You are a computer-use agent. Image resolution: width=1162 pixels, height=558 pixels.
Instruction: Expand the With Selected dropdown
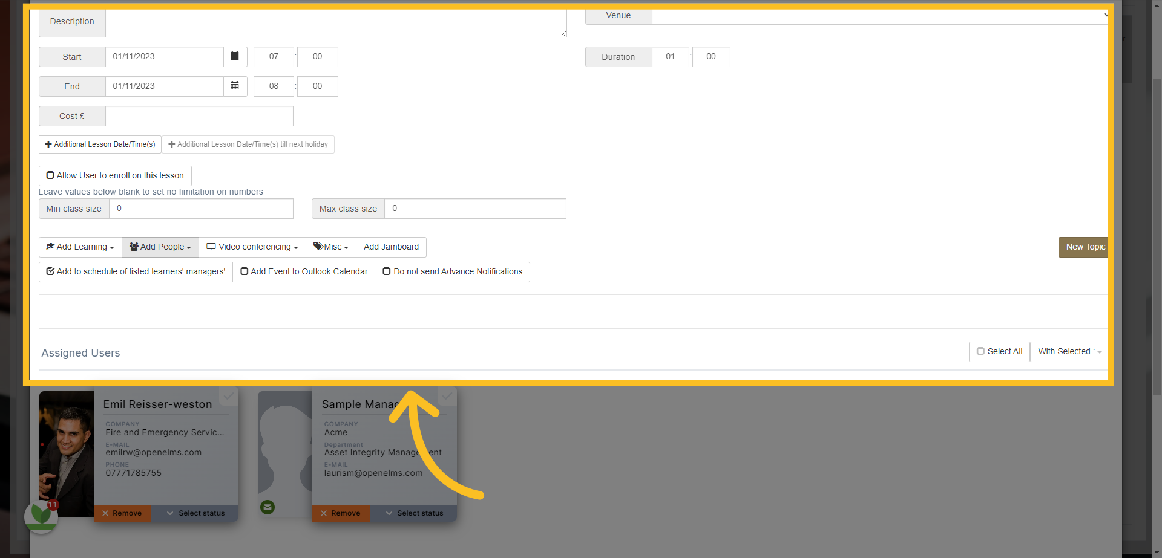point(1069,351)
